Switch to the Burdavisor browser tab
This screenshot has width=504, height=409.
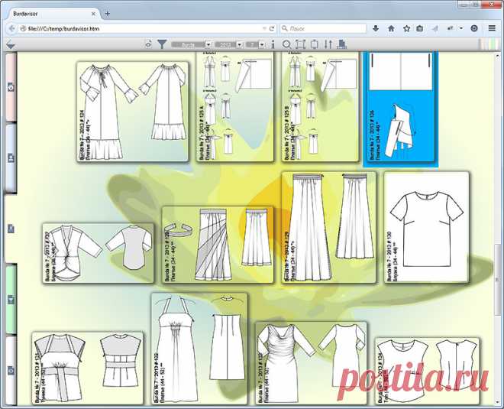(x=53, y=14)
